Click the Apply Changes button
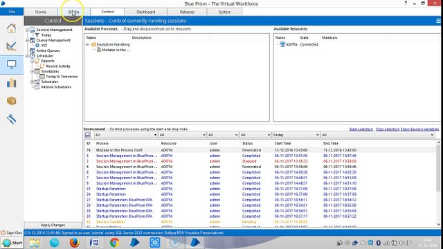The height and width of the screenshot is (249, 443). pos(53,225)
